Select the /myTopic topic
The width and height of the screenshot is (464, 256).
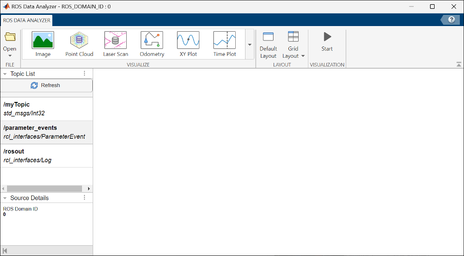pos(47,109)
